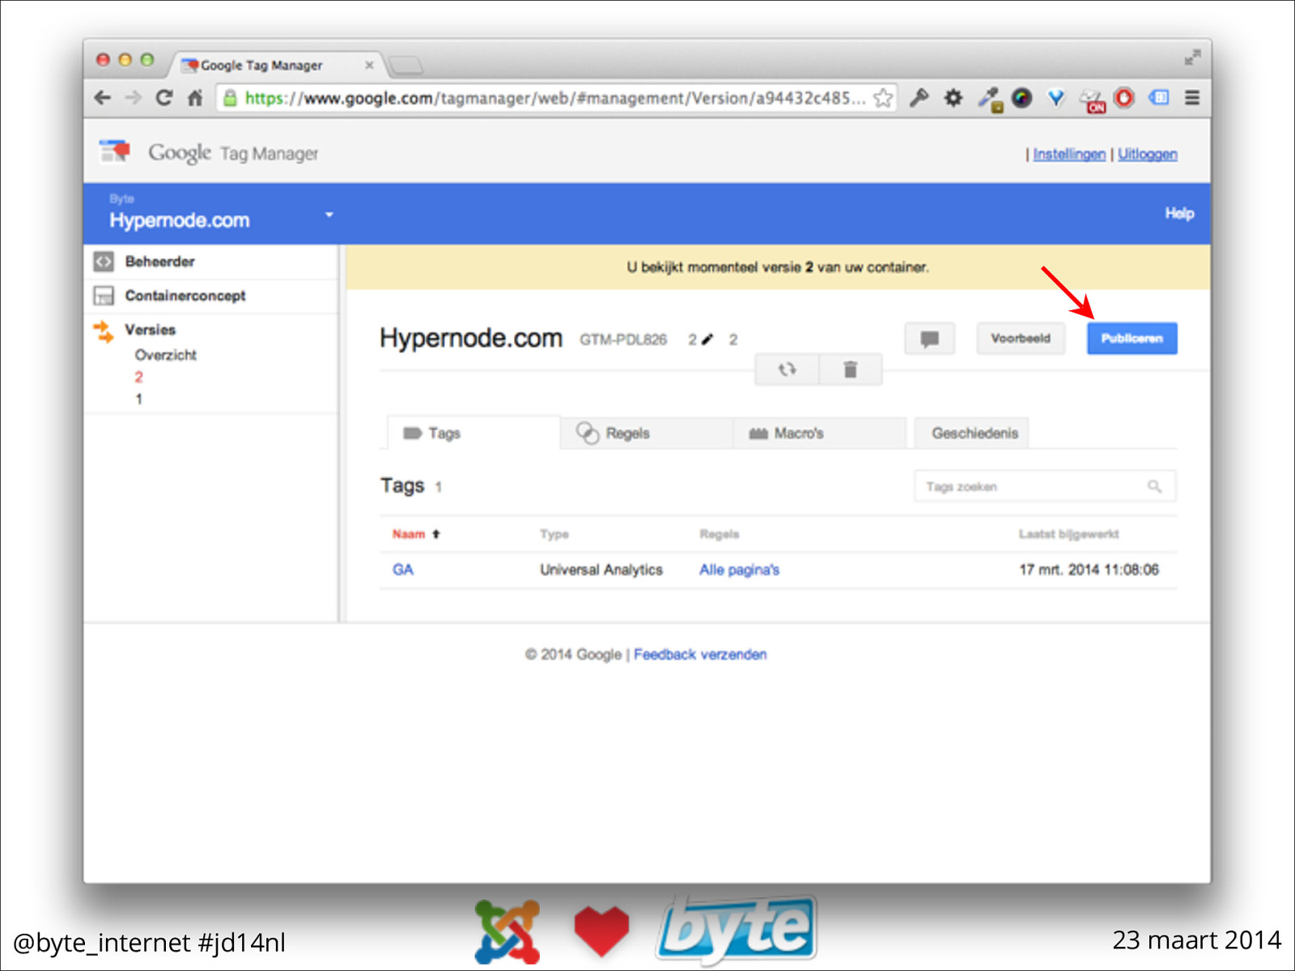Click the blue tag extension icon

1159,98
